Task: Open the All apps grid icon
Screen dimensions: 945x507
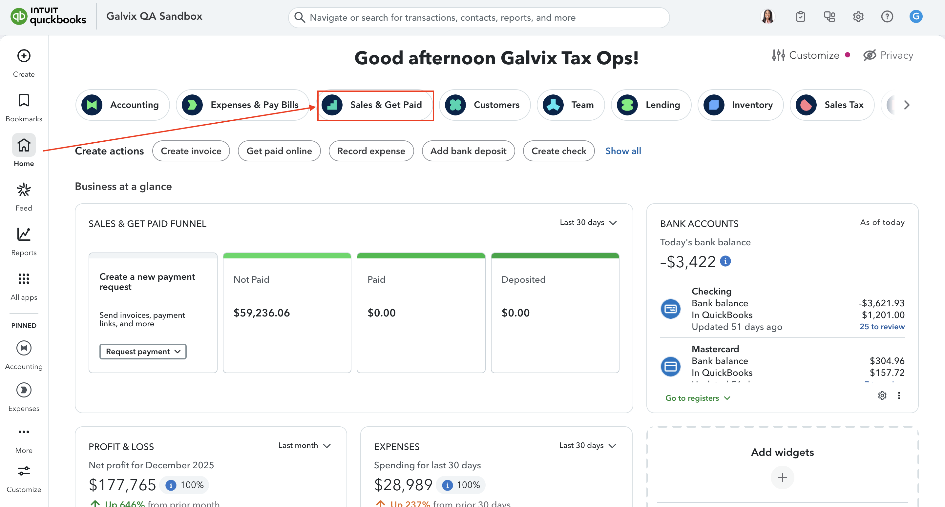Action: coord(24,279)
